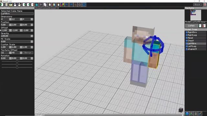Step the second Dimensions value 12 spinner

(x=21, y=19)
